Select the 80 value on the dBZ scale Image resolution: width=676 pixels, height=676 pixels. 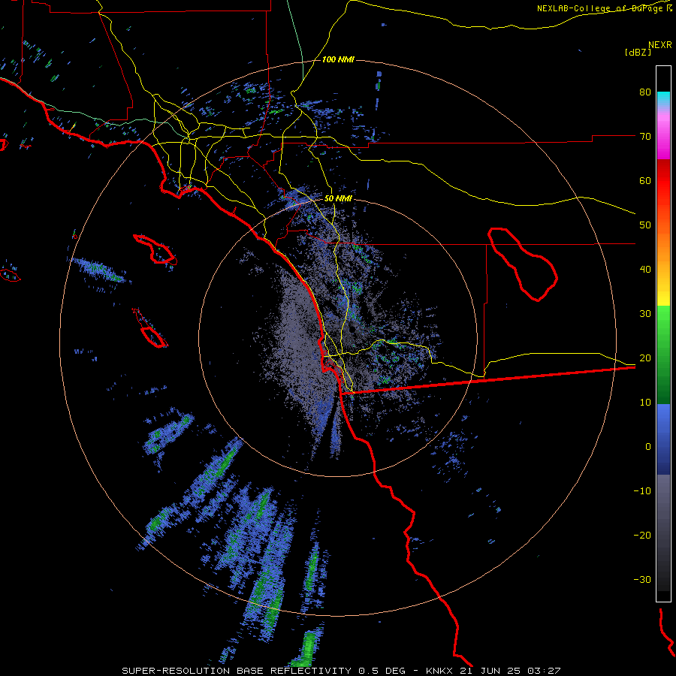tap(645, 92)
